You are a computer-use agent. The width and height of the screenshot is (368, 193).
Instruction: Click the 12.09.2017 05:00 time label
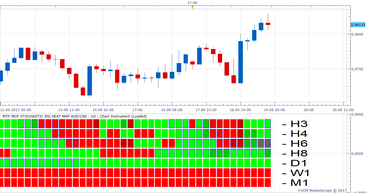click(16, 110)
